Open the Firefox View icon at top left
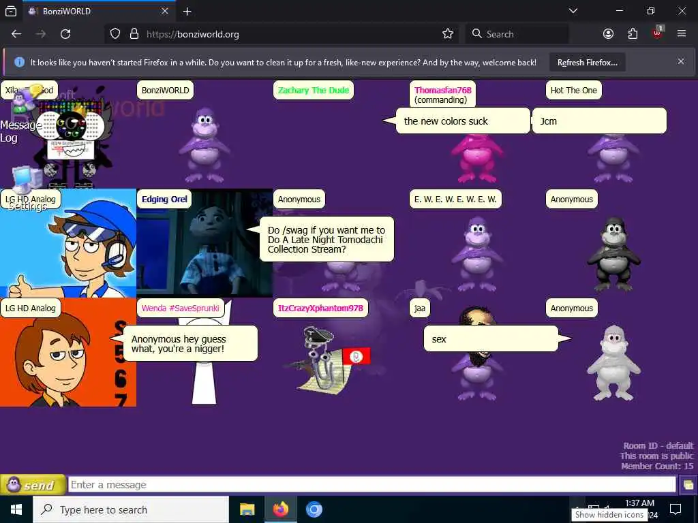698x523 pixels. tap(11, 12)
